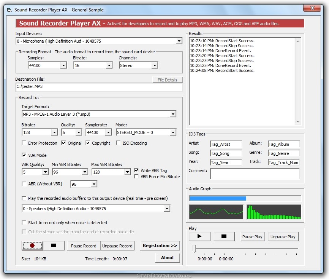
Task: Open the Min VBR Bitrate dropdown
Action: (x=85, y=172)
